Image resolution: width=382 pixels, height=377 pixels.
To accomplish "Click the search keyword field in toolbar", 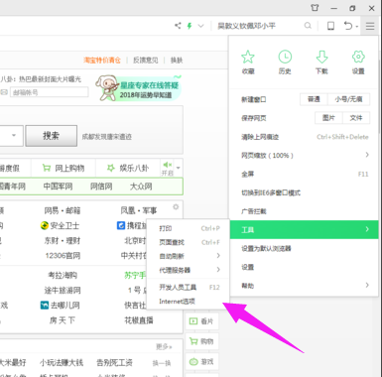I will tap(260, 26).
